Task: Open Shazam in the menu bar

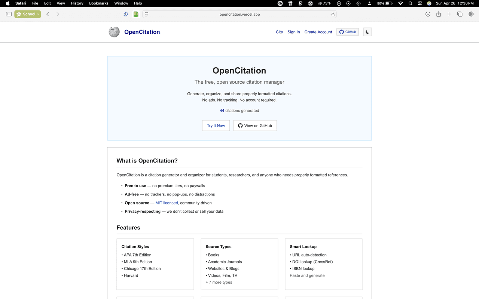Action: tap(280, 3)
